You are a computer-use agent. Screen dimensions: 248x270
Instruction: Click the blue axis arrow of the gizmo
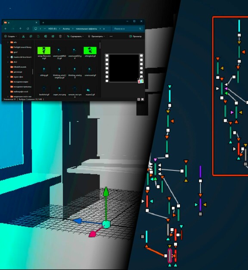point(77,221)
